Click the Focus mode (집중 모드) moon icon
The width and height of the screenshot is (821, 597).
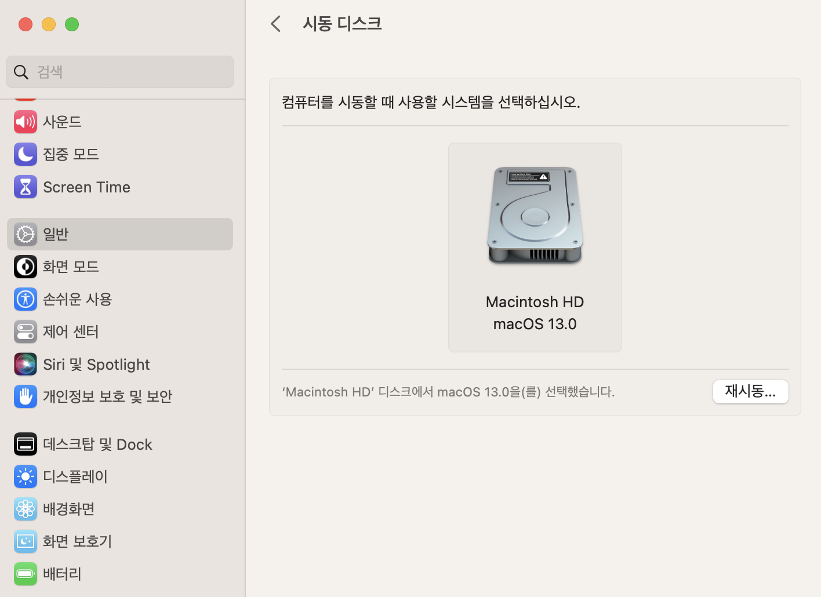26,154
